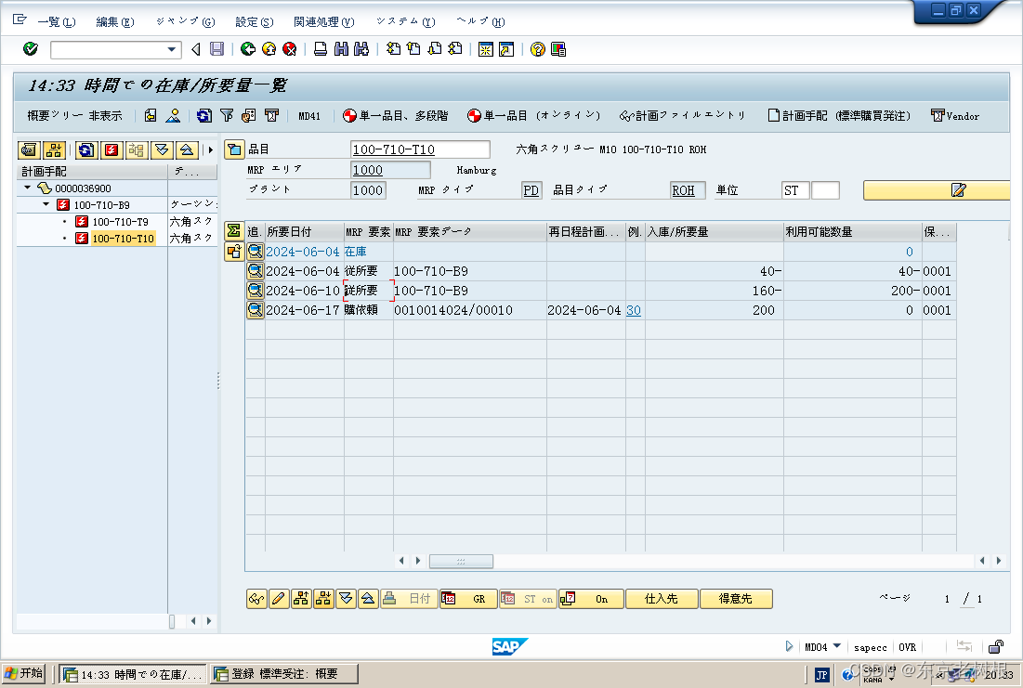The image size is (1023, 688).
Task: Click 単一品目、多段階 planning button
Action: coord(396,115)
